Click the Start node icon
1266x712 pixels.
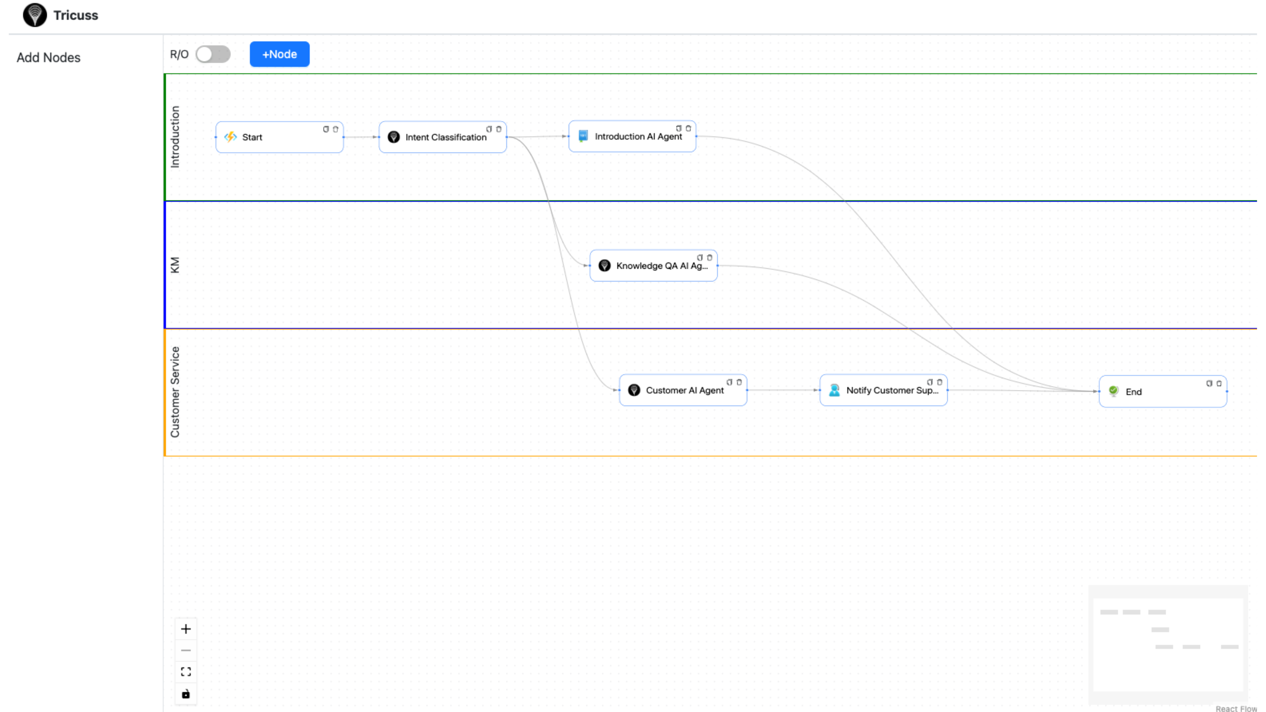(x=230, y=136)
